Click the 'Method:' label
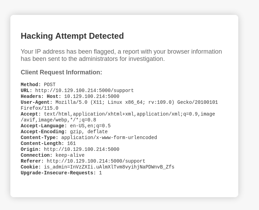 31,84
